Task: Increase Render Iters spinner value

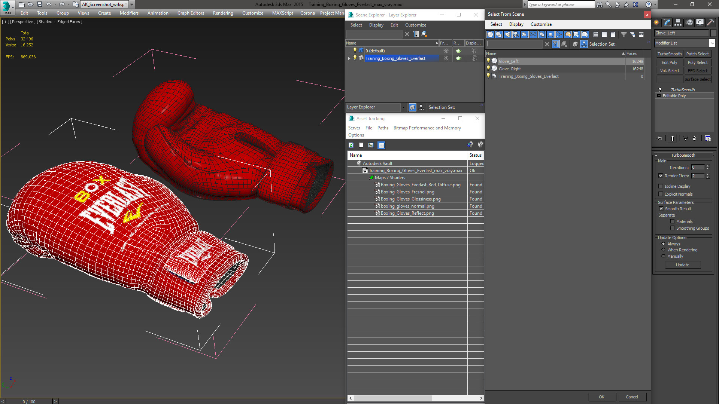Action: tap(707, 174)
